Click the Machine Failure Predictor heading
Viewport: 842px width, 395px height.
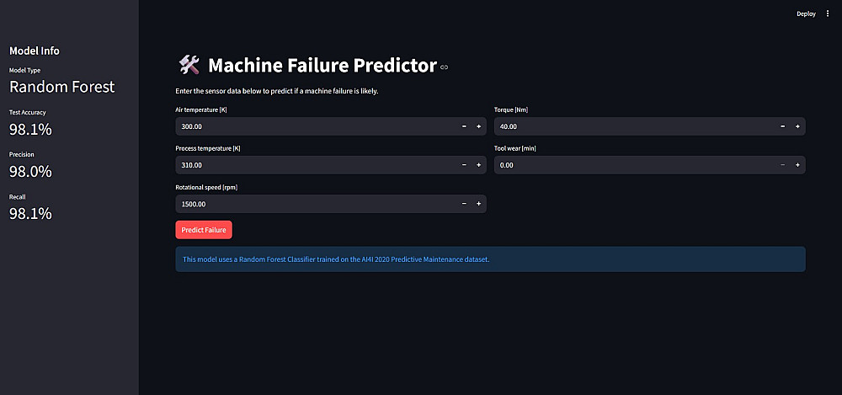pyautogui.click(x=322, y=66)
